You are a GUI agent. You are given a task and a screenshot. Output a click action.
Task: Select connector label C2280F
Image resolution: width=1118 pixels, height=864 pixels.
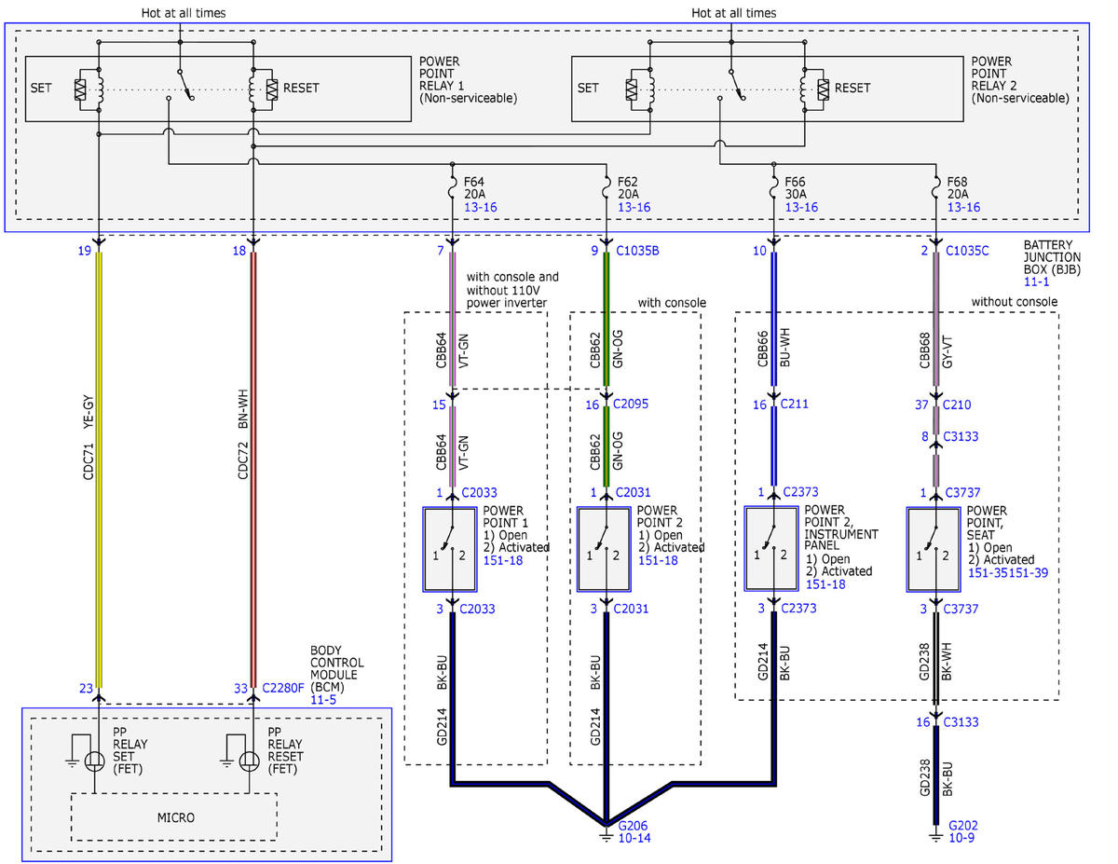pos(285,689)
